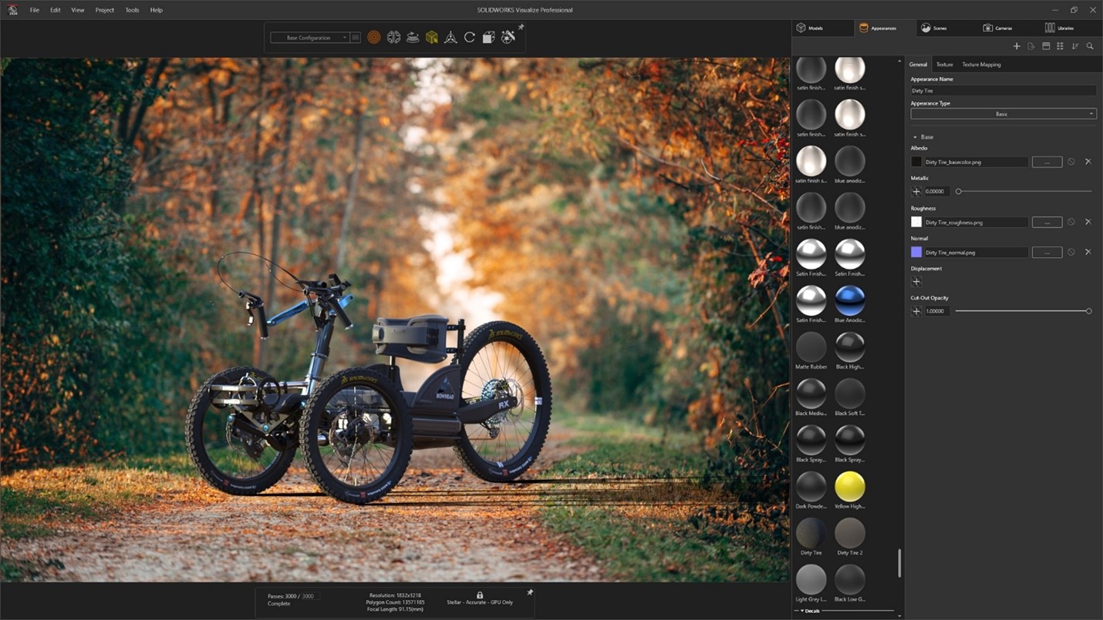Image resolution: width=1103 pixels, height=620 pixels.
Task: Open the Tools menu
Action: coord(132,10)
